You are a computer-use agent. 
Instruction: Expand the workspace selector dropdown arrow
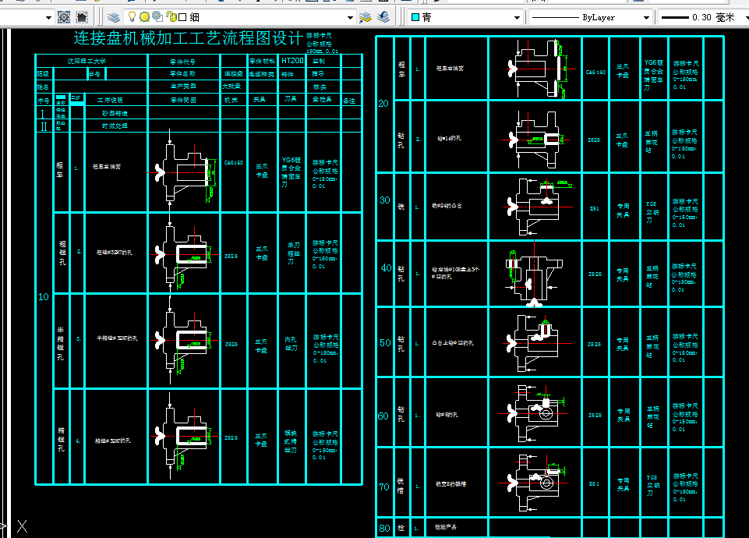(48, 18)
